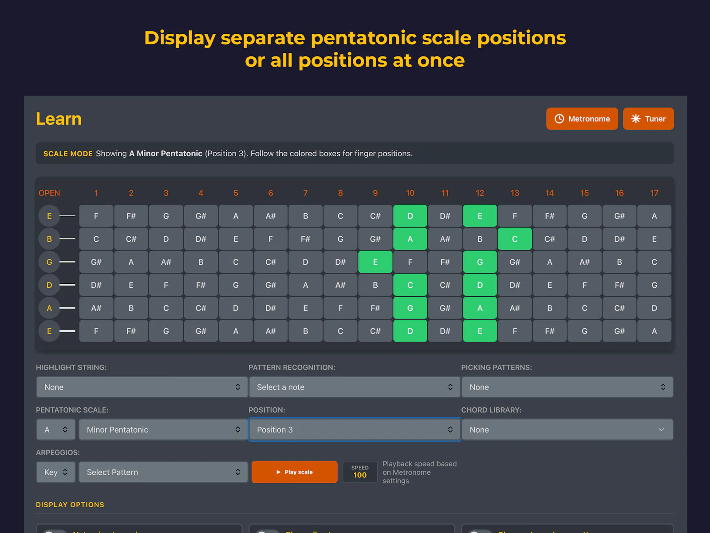Select the open D string circle
710x533 pixels.
tap(49, 285)
